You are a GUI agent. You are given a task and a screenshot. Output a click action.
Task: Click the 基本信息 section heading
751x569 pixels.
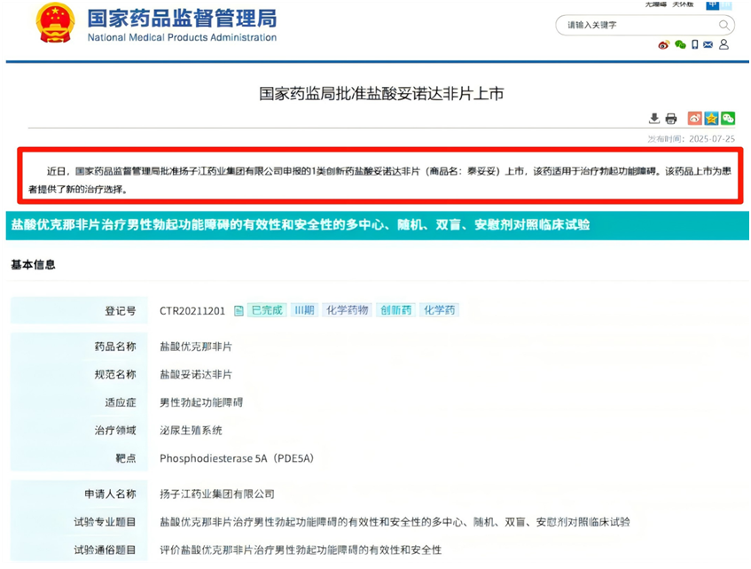33,264
